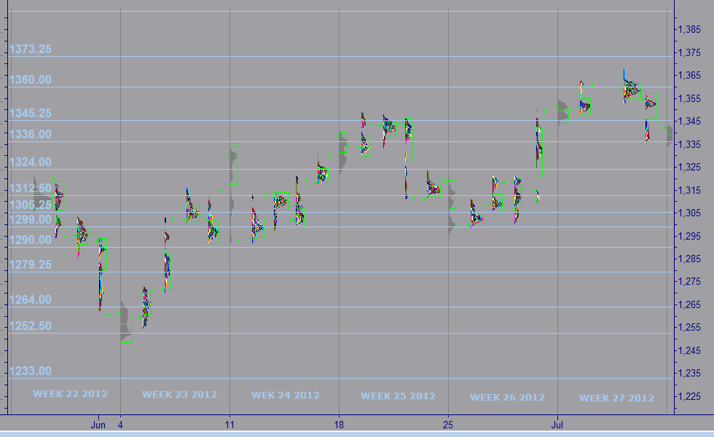The image size is (714, 437).
Task: Select the WEEK 23 2012 label
Action: pyautogui.click(x=179, y=395)
